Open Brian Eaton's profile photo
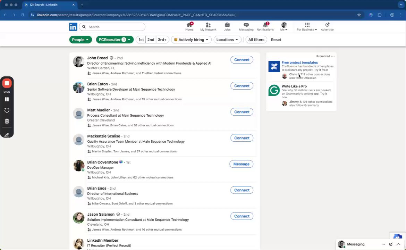The width and height of the screenshot is (406, 250). click(78, 87)
